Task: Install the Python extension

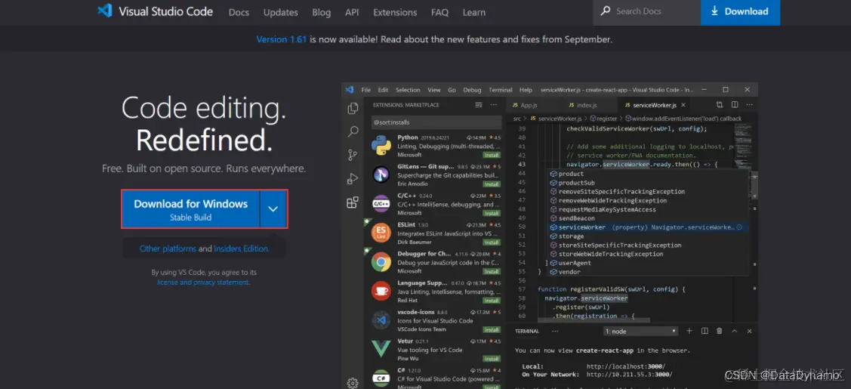Action: click(492, 155)
